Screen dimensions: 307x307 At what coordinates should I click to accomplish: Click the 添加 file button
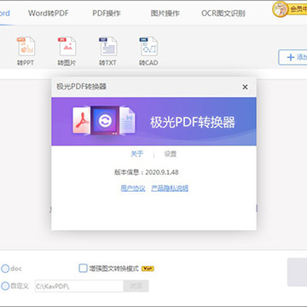coord(293,57)
